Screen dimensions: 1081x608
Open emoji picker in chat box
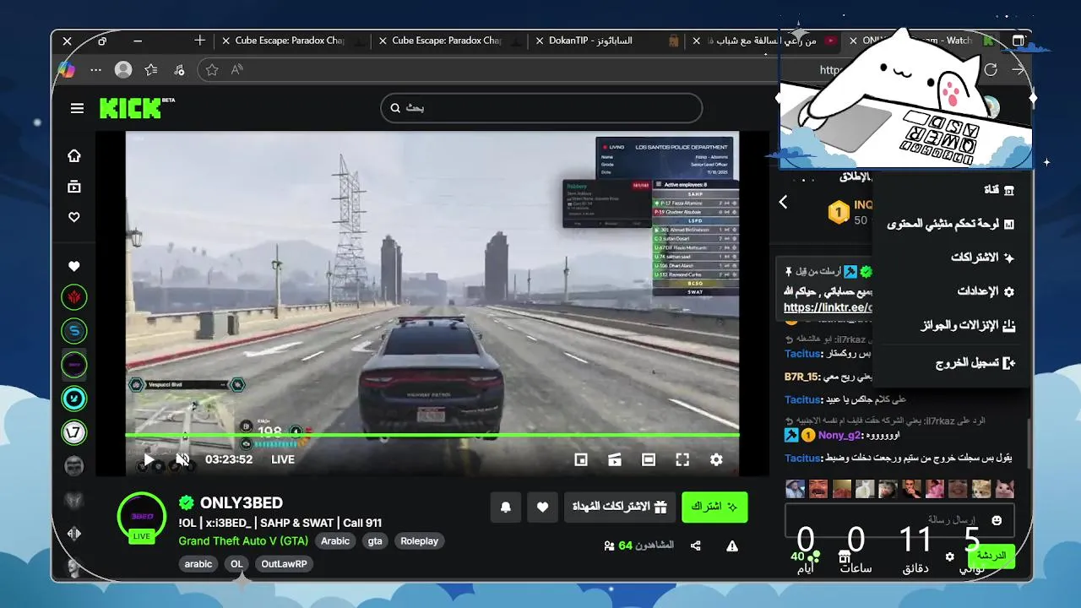[x=997, y=520]
